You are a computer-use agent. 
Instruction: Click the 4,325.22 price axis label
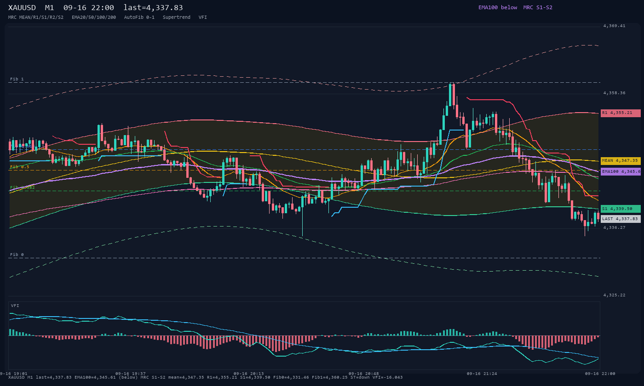[614, 295]
